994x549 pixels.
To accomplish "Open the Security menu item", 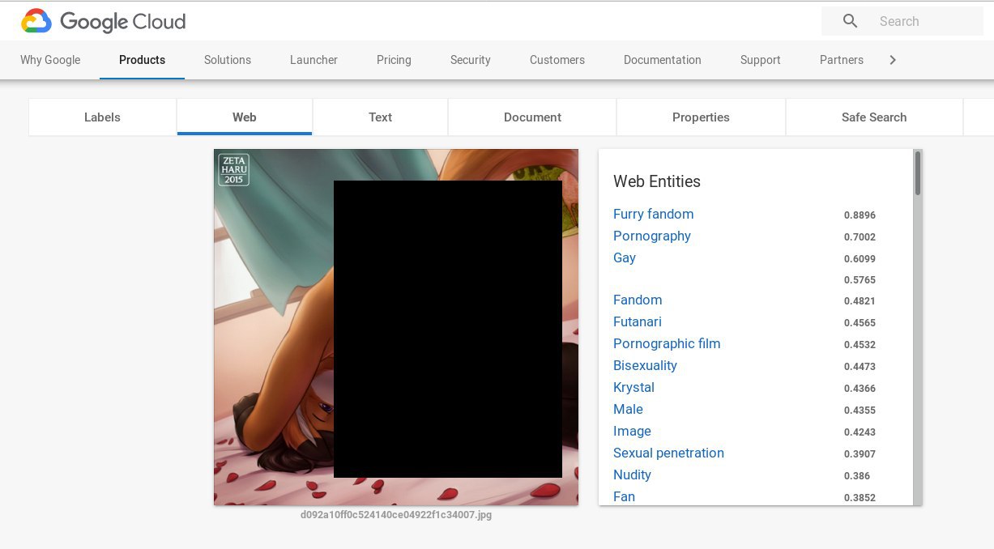I will pos(471,60).
